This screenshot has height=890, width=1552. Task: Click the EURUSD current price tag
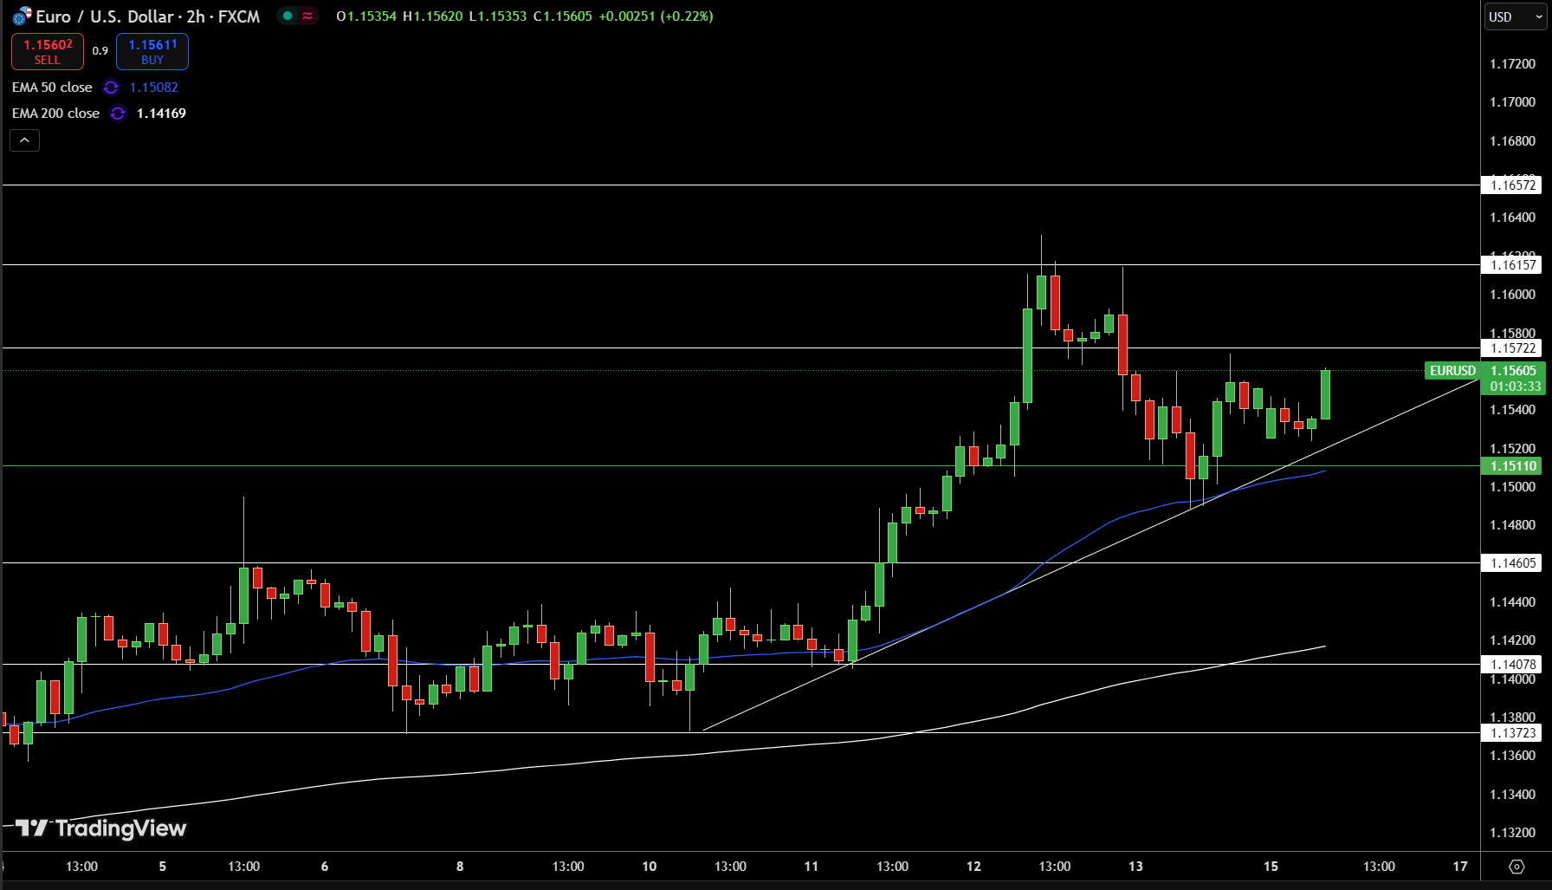1452,371
